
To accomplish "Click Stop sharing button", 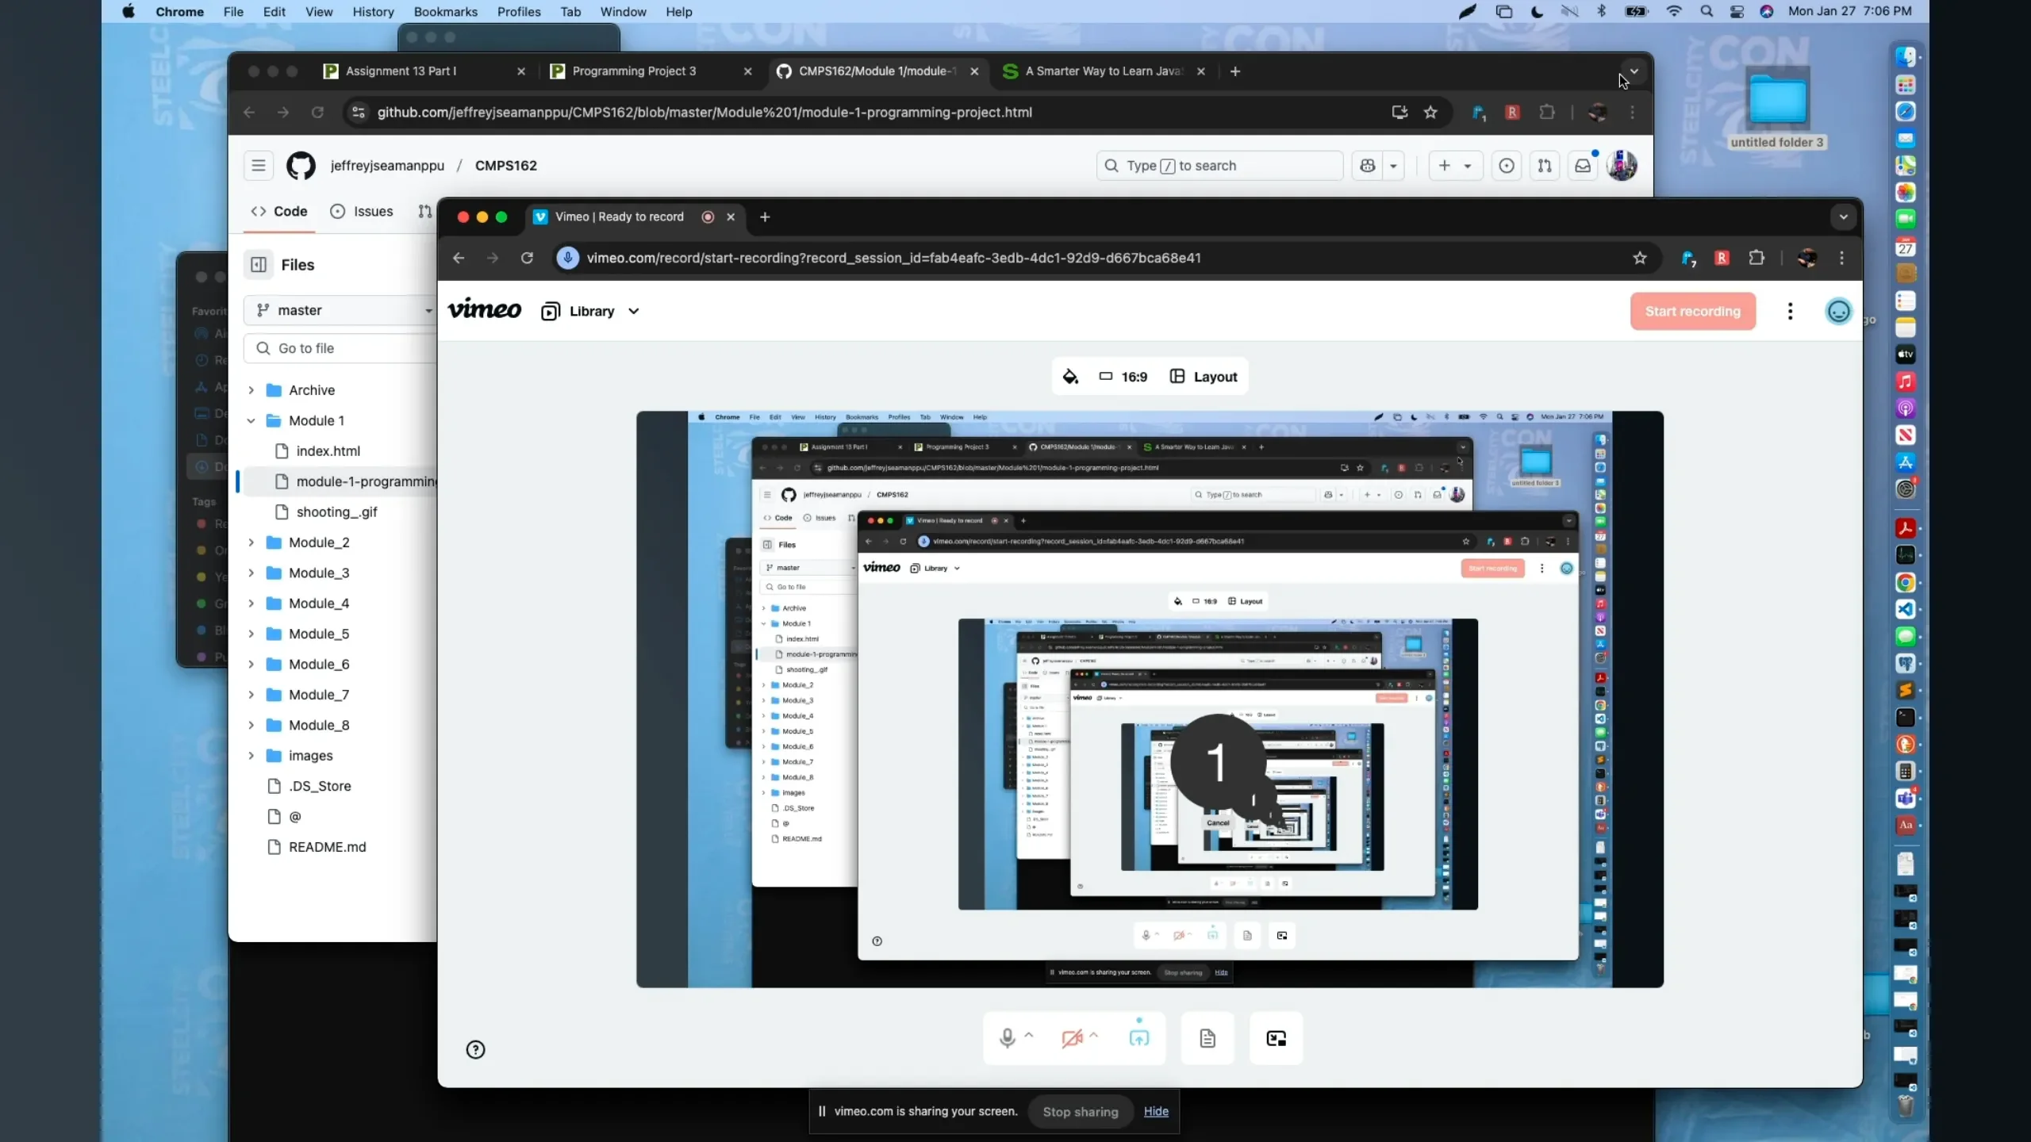I will 1080,1112.
